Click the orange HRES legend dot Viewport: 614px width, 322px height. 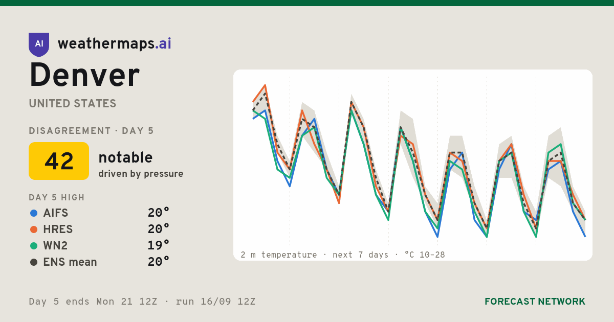[x=34, y=229]
